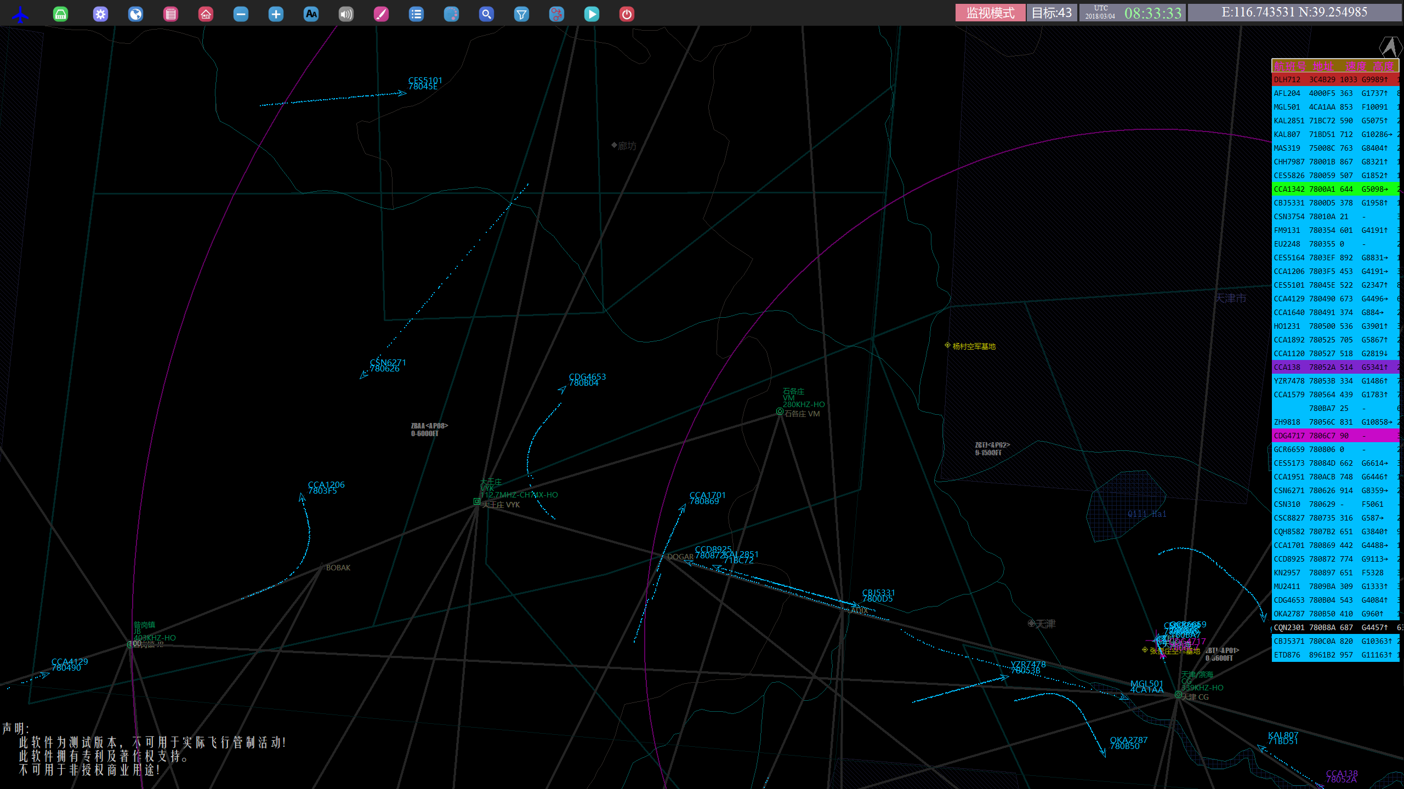Click the dotted track trail icon
1404x789 pixels.
coord(451,14)
